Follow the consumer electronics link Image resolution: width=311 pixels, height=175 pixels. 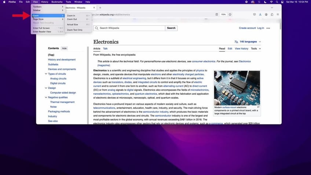204,62
